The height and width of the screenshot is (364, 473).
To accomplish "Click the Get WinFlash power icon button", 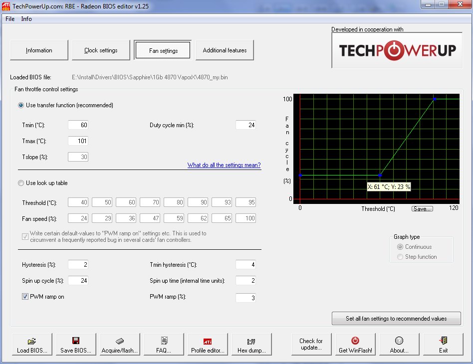I will pyautogui.click(x=355, y=345).
